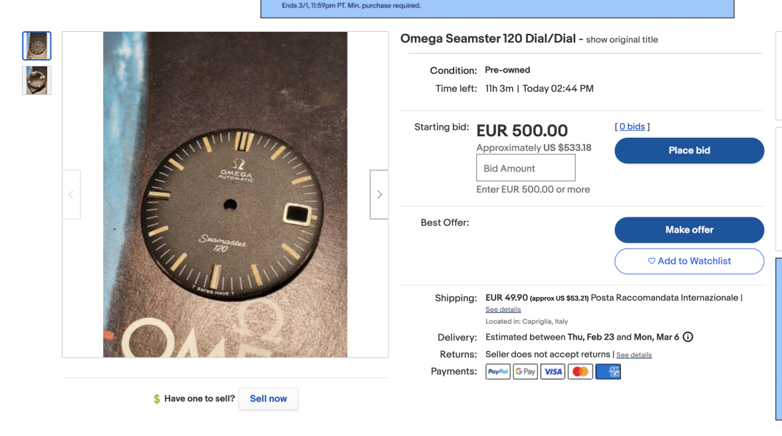Focus the Bid Amount input field
The width and height of the screenshot is (782, 436).
pyautogui.click(x=525, y=168)
